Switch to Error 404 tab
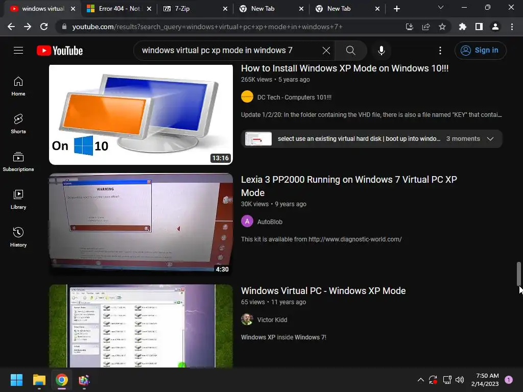Screen dimensions: 523x392 pyautogui.click(x=119, y=9)
